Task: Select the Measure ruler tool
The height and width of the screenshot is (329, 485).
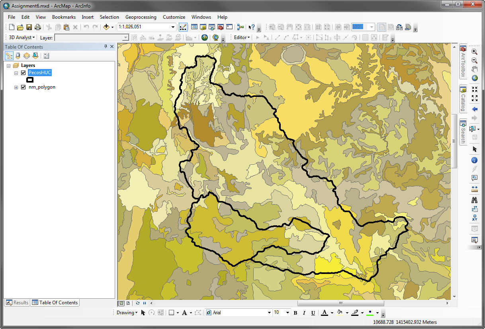Action: [x=474, y=189]
